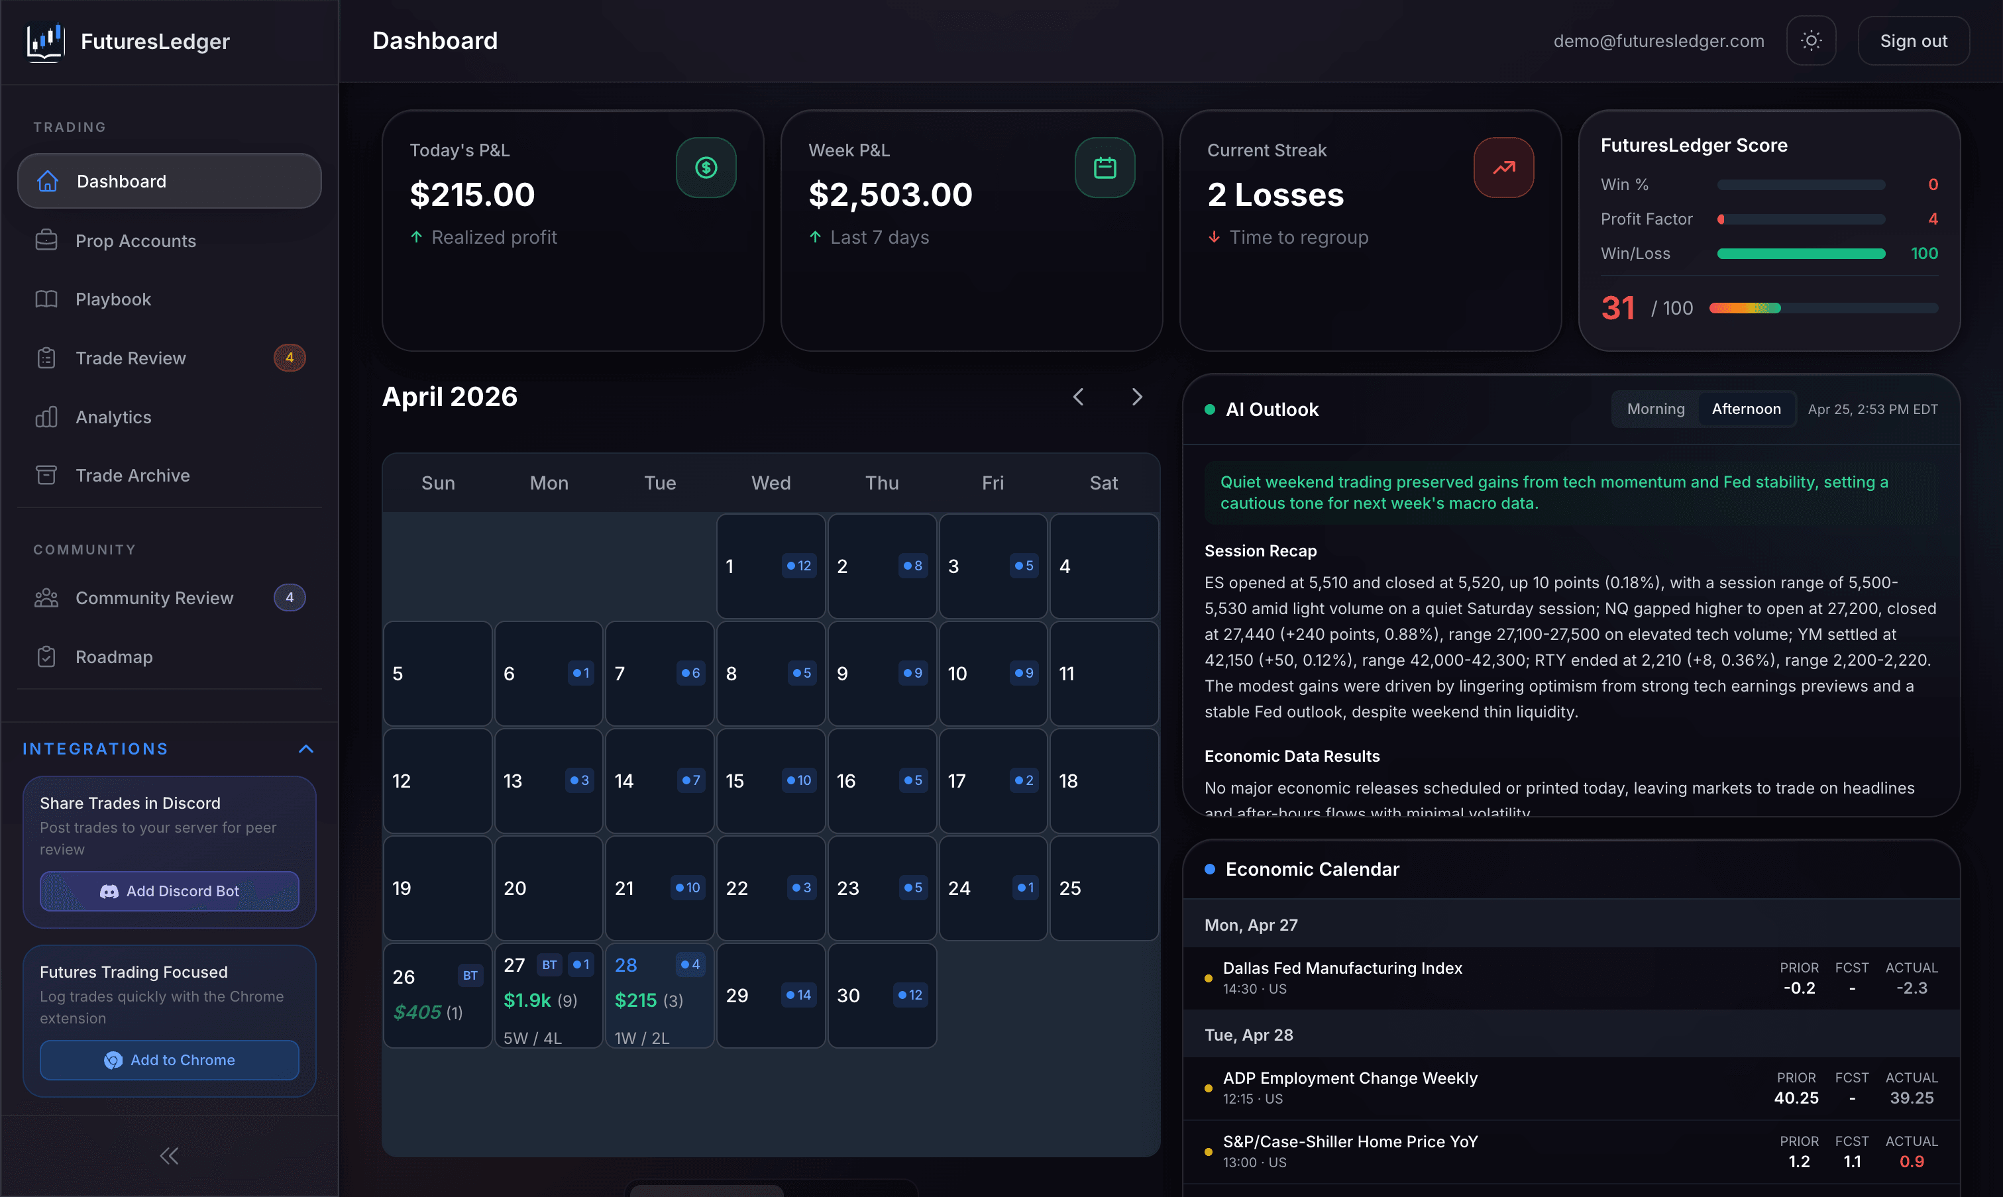The width and height of the screenshot is (2003, 1197).
Task: Open Trade Archive in the sidebar
Action: (170, 475)
